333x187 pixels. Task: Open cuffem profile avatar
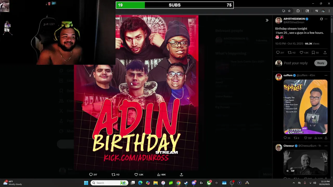pyautogui.click(x=279, y=77)
